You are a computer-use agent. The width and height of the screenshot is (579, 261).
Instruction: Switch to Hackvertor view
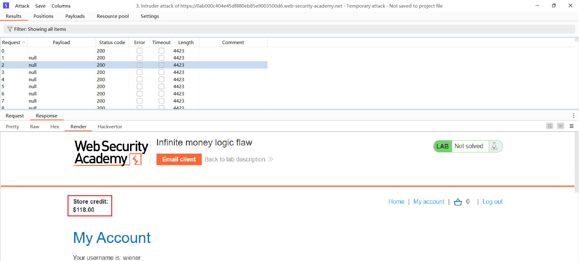click(110, 126)
